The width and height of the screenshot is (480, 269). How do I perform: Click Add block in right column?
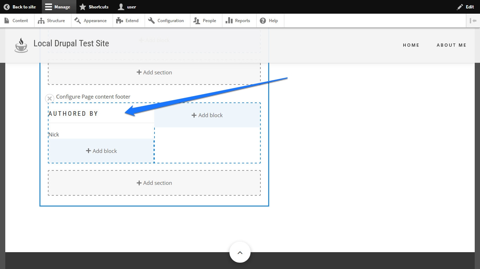(x=207, y=115)
